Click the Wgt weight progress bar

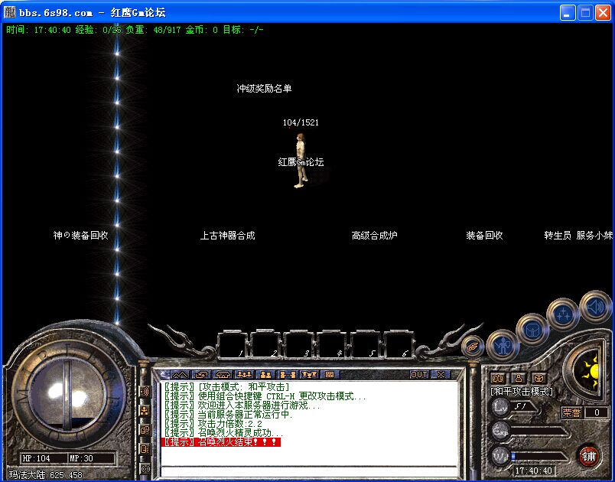(x=539, y=457)
